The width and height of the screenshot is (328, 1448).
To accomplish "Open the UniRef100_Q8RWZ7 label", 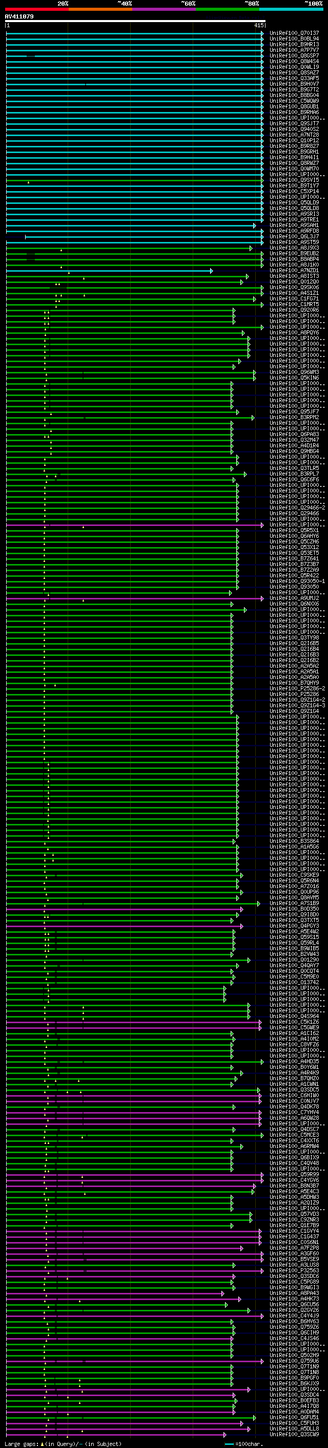I will point(294,163).
